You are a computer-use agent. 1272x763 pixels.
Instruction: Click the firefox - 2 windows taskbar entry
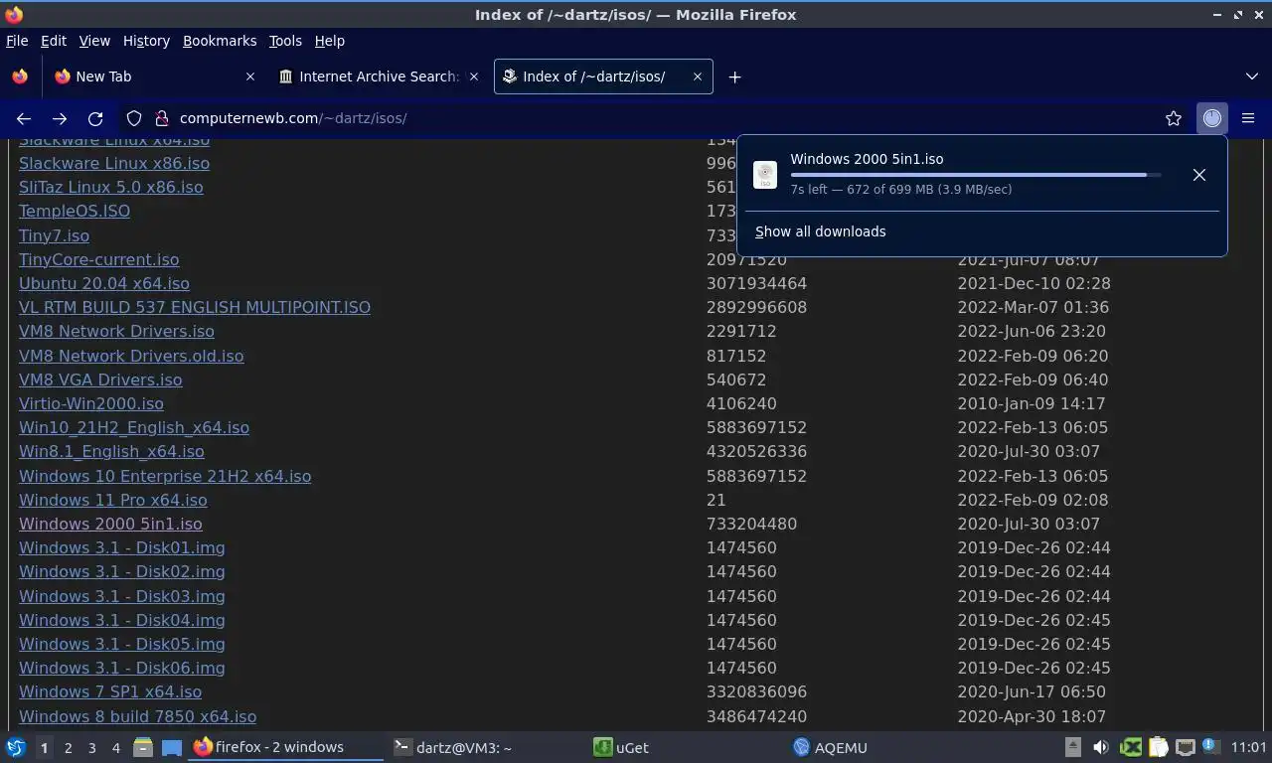click(x=286, y=747)
